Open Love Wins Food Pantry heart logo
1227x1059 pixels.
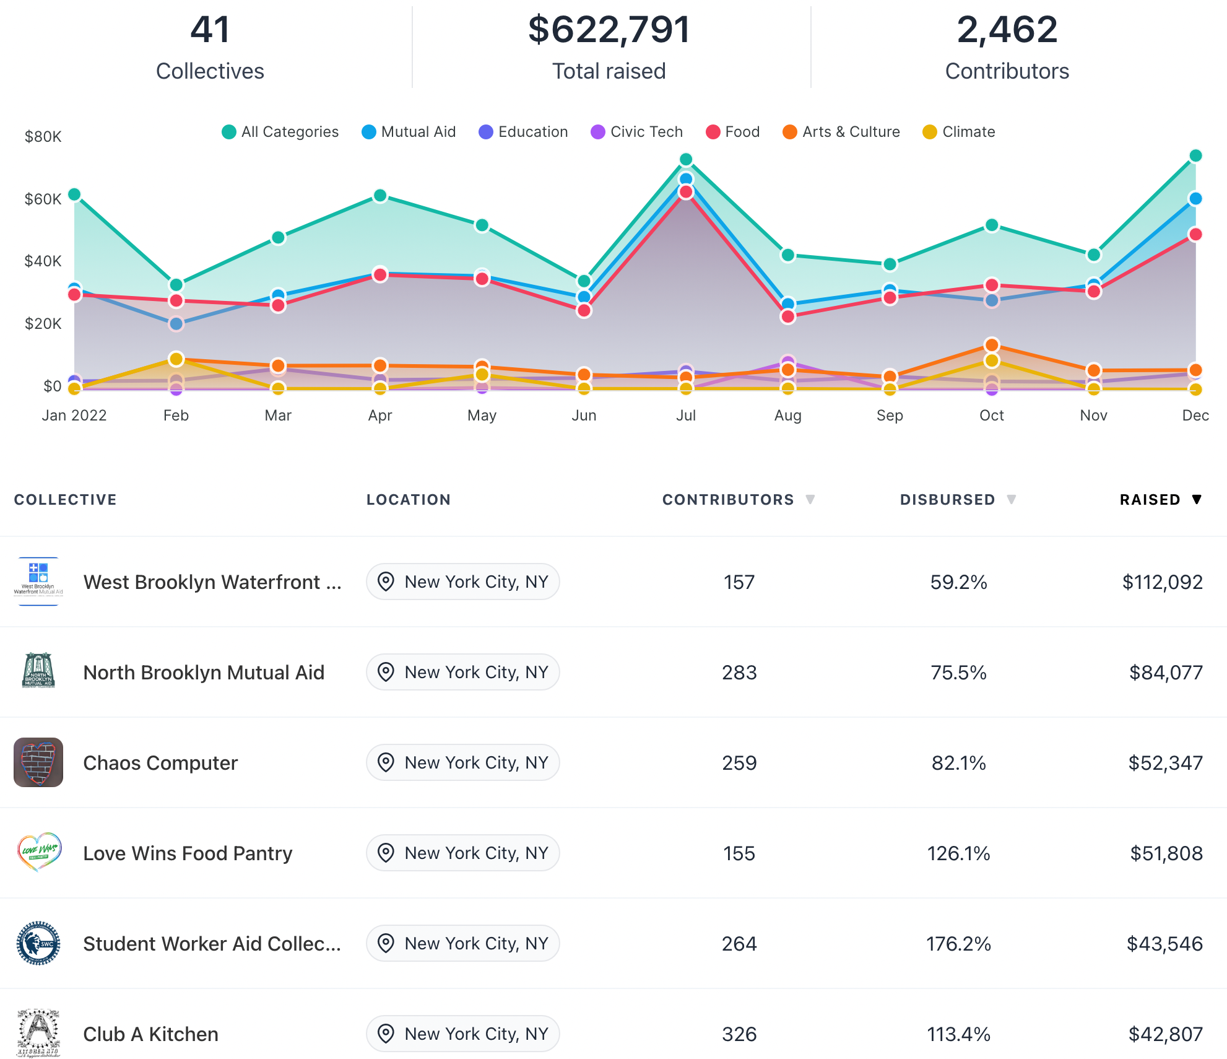click(x=38, y=853)
